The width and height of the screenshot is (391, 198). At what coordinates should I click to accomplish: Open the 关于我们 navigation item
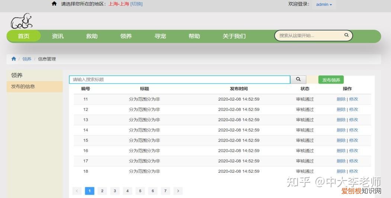234,36
